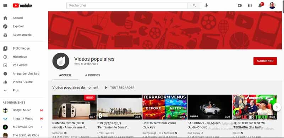Click the Integrity Music channel avatar

5,119
